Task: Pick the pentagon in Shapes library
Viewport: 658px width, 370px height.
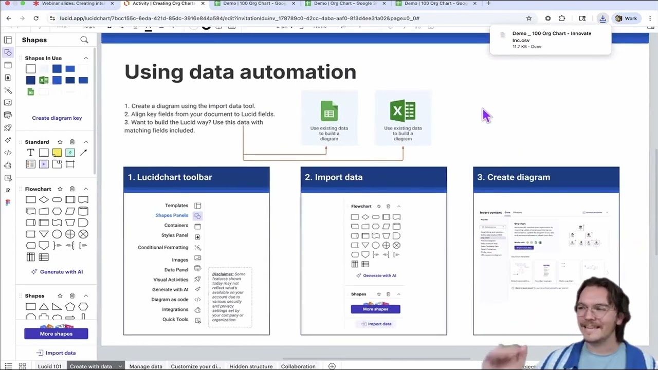Action: point(70,306)
